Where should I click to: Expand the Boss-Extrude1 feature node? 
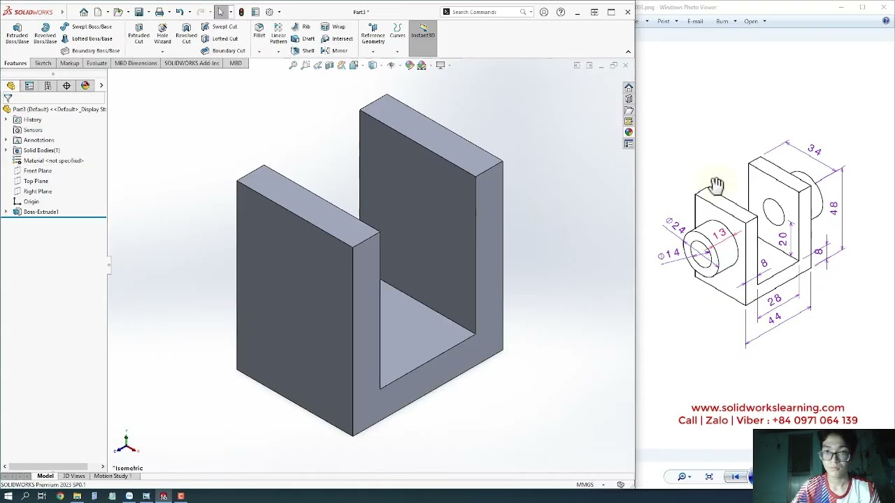point(6,212)
